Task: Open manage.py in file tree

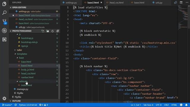Action: pyautogui.click(x=23, y=89)
